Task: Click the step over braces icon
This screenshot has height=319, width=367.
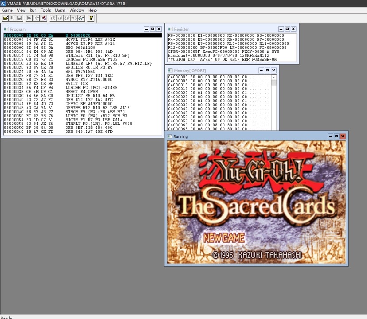Action: pyautogui.click(x=60, y=18)
